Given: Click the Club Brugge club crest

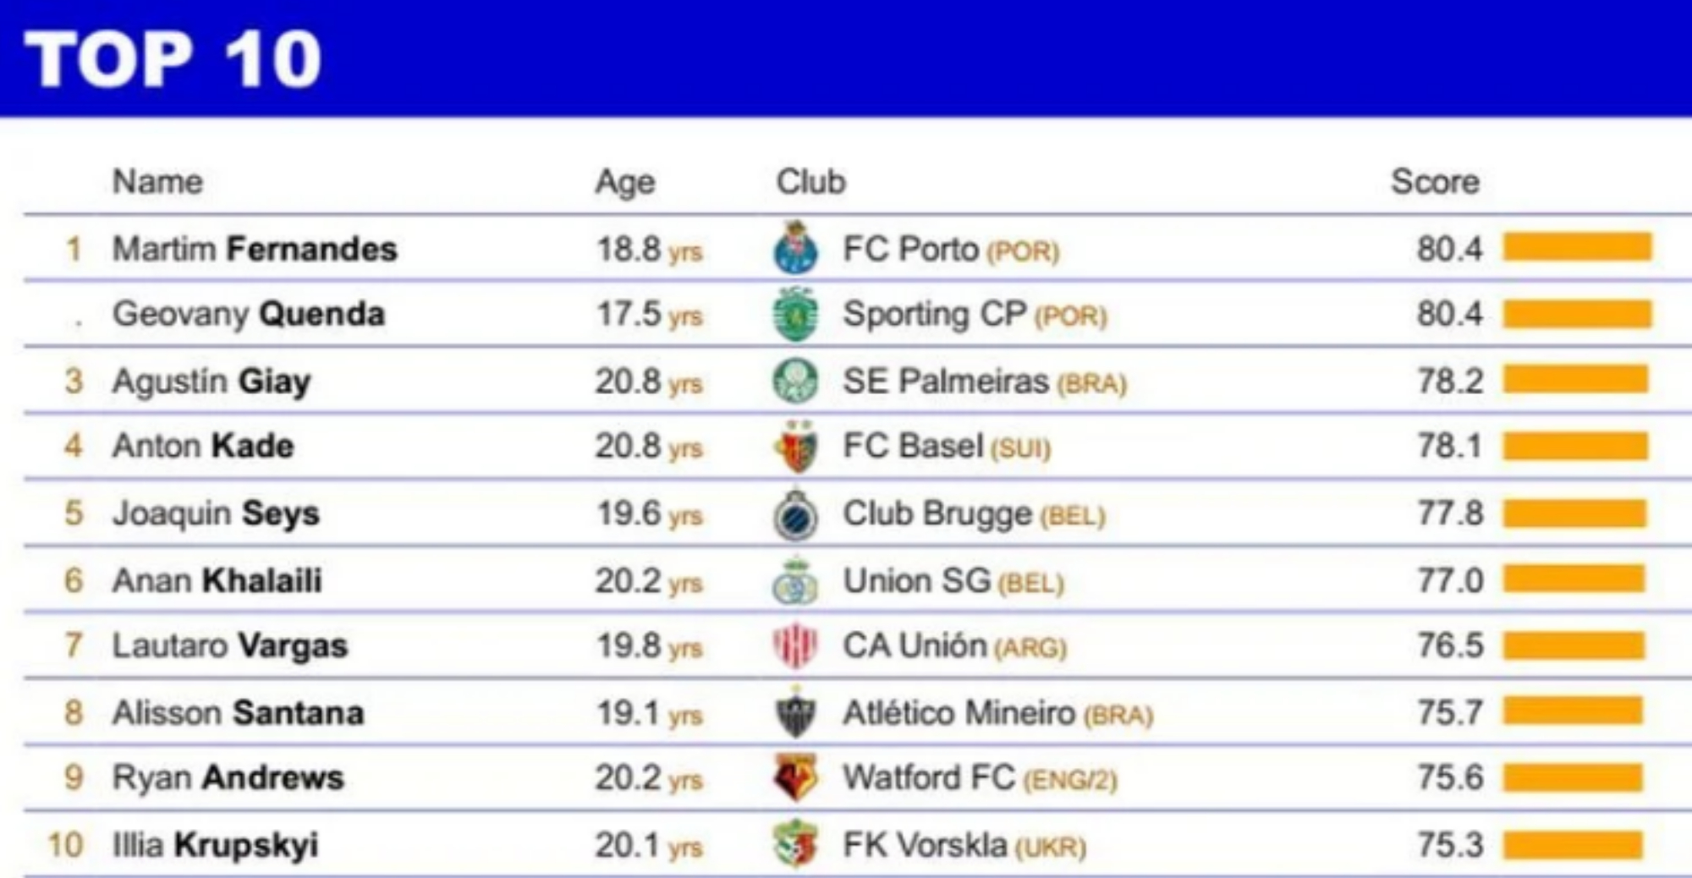Looking at the screenshot, I should point(795,513).
